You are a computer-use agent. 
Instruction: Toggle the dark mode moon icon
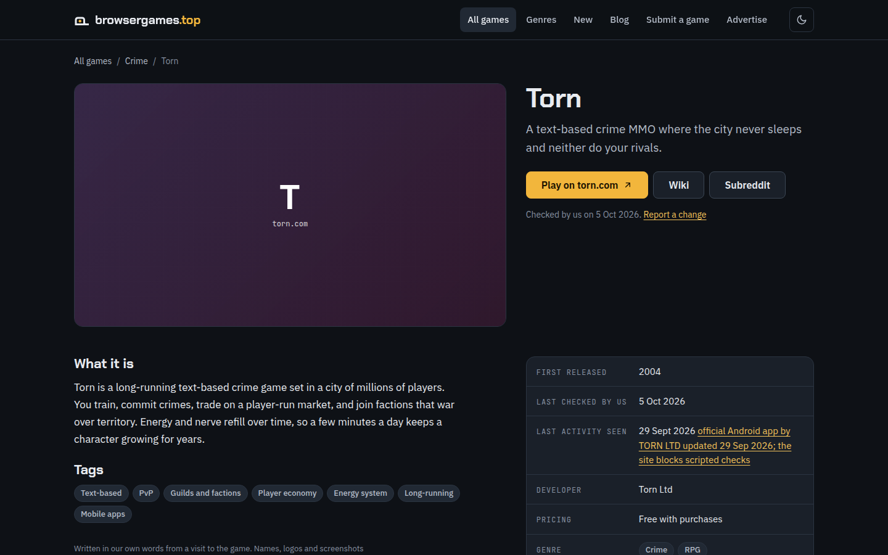(x=801, y=20)
